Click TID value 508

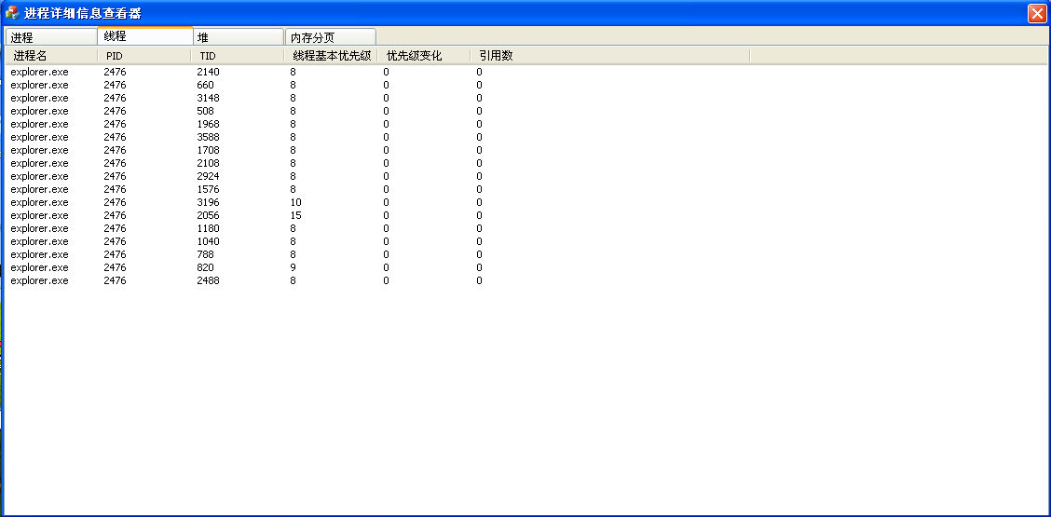[x=206, y=111]
